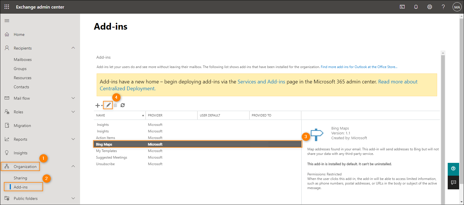The width and height of the screenshot is (464, 205).
Task: Sort by USER DEFAULT column header
Action: 223,115
